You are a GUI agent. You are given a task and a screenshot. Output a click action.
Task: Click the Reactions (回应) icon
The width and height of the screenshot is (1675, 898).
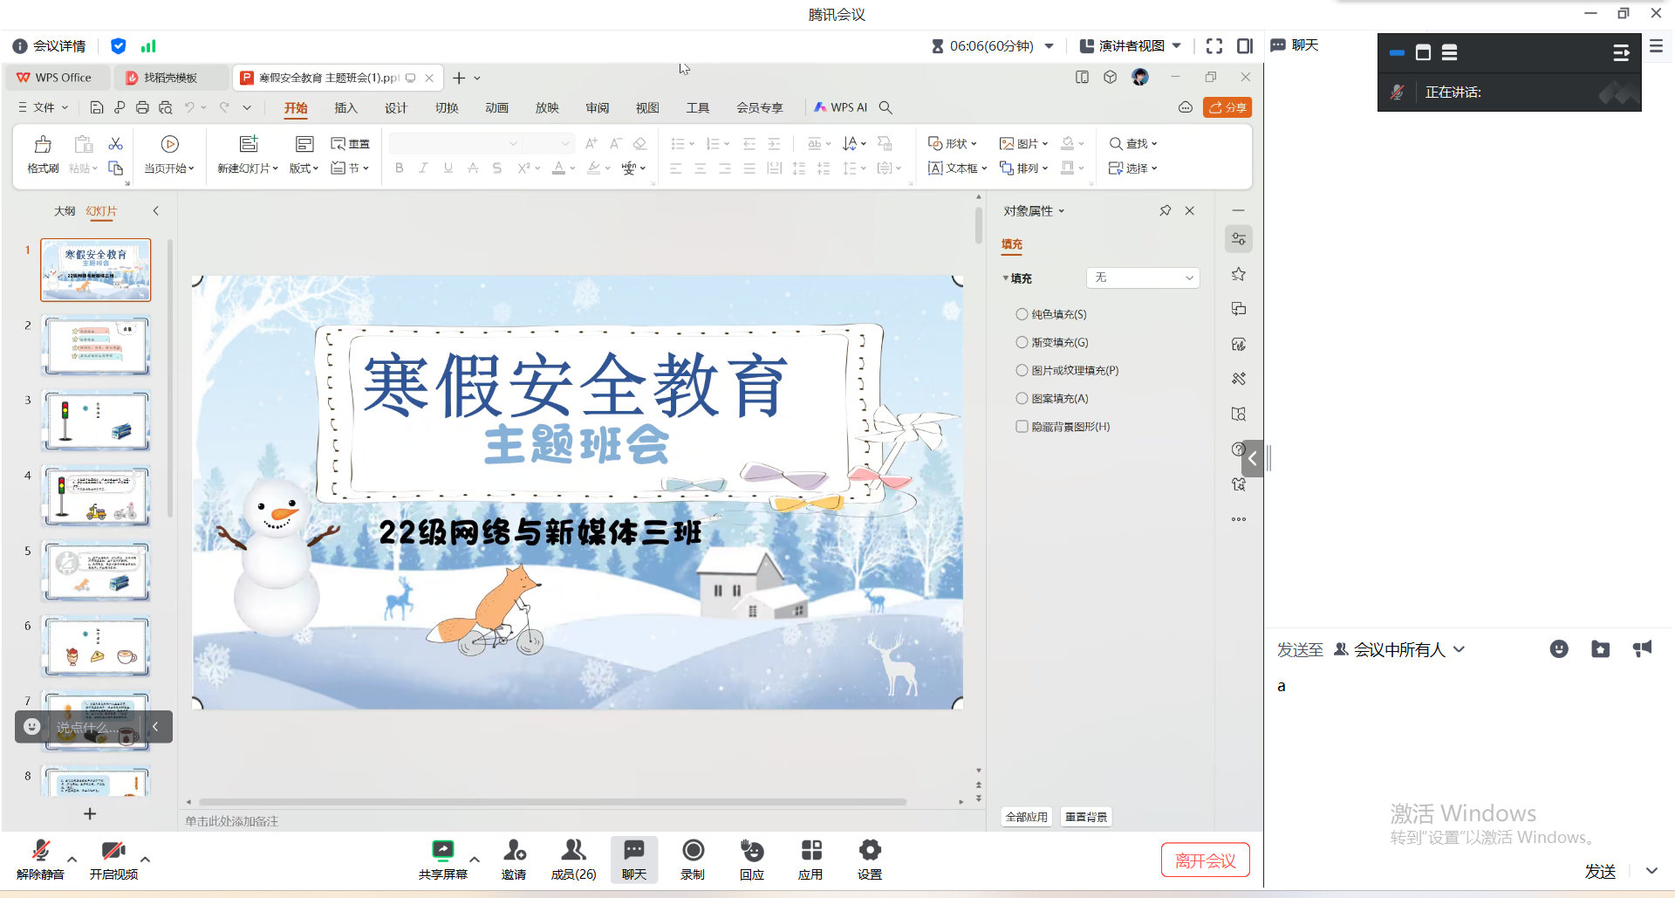[x=752, y=849]
